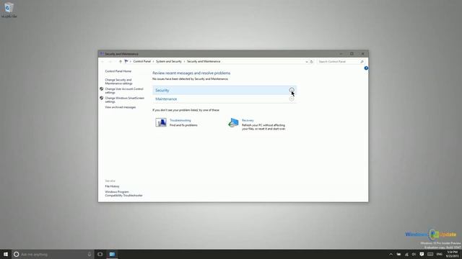Close the Security and Maintenance window
This screenshot has width=462, height=259.
pos(362,54)
